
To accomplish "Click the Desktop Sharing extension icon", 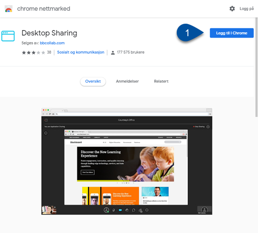I will [8, 36].
